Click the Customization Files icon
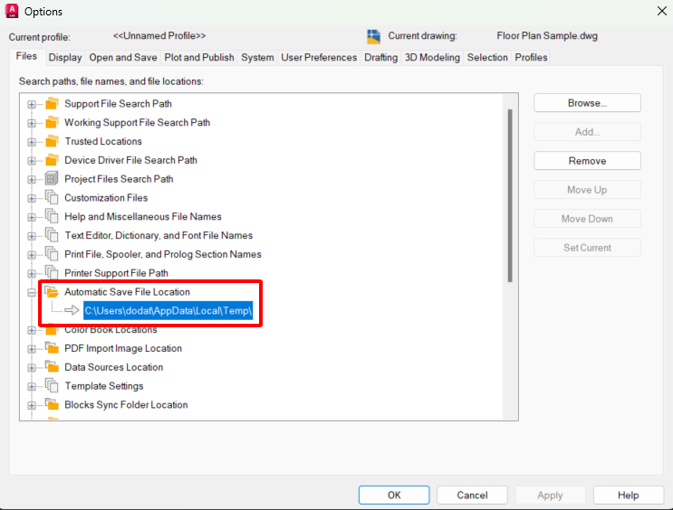Screen dimensions: 673x510 click(52, 197)
